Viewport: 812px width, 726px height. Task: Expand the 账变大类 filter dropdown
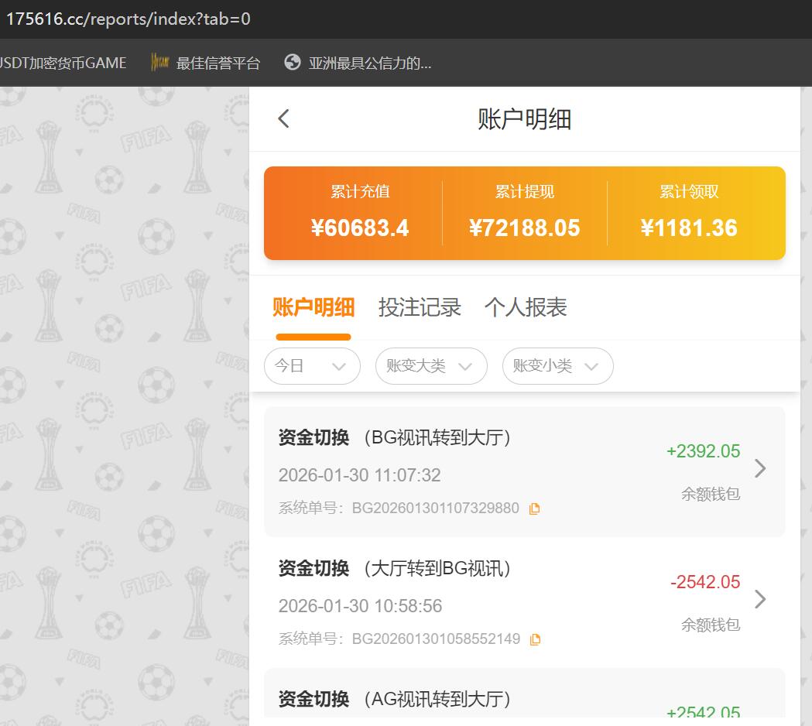point(431,365)
